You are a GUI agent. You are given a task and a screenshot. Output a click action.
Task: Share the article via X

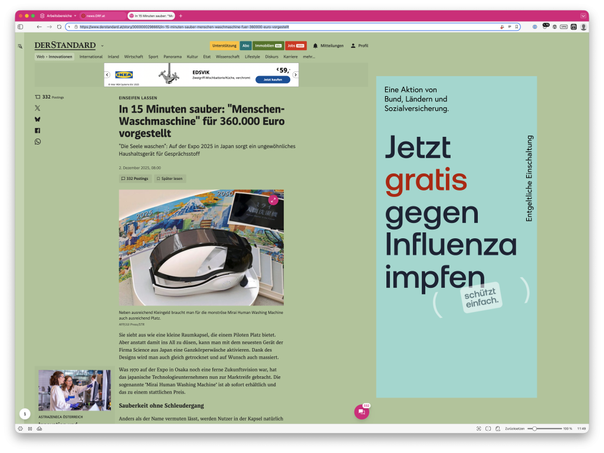click(37, 108)
